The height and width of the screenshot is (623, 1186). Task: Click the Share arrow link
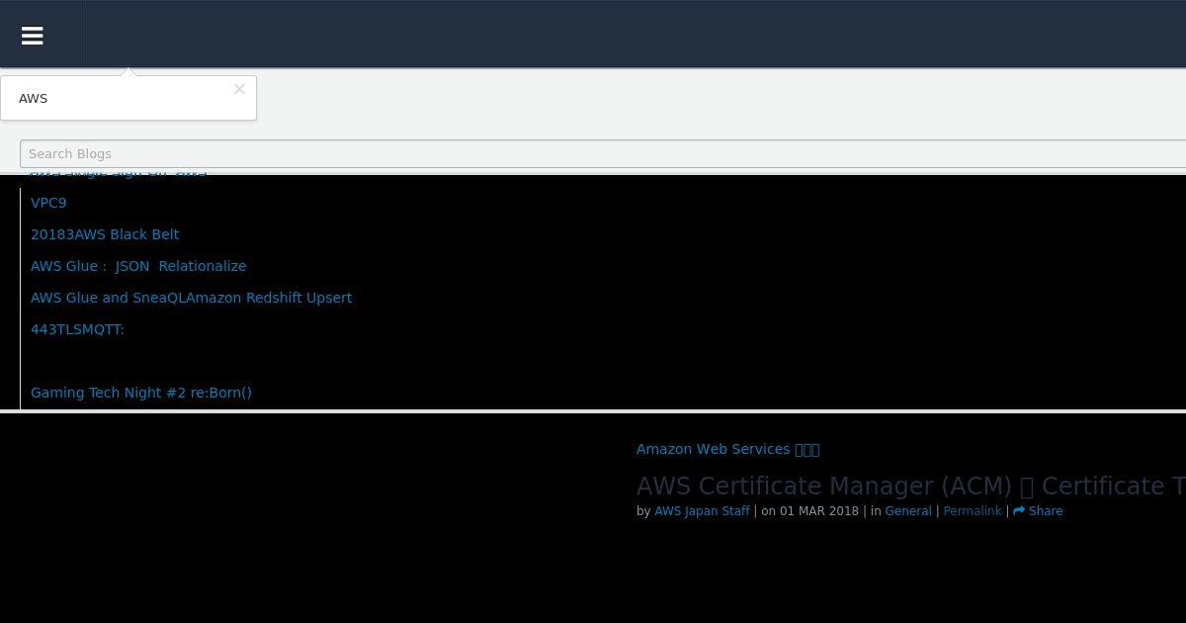click(x=1038, y=511)
